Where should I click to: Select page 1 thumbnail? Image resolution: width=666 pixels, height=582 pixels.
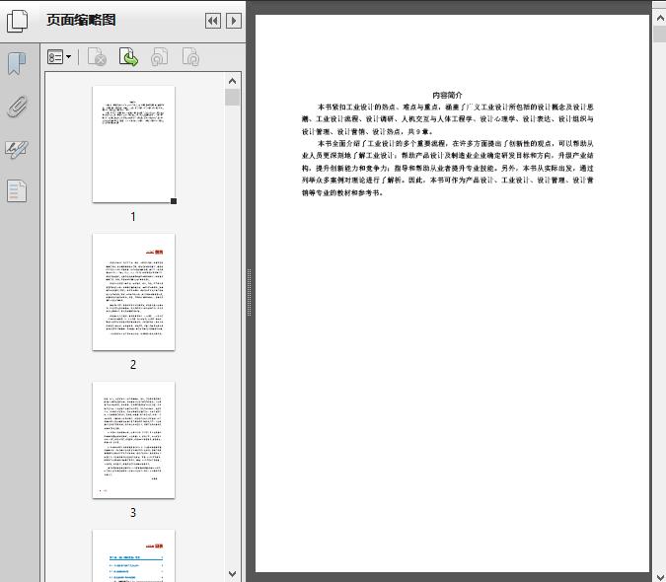[133, 144]
